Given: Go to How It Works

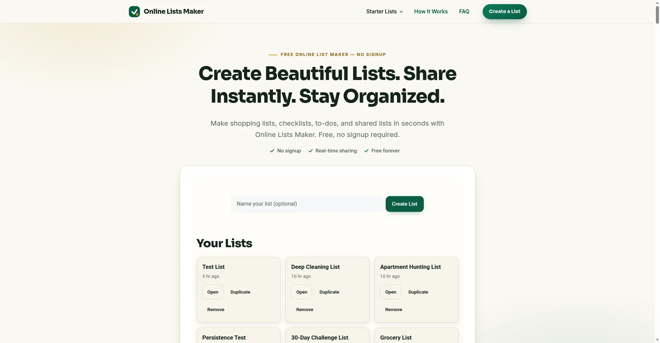Looking at the screenshot, I should (431, 12).
